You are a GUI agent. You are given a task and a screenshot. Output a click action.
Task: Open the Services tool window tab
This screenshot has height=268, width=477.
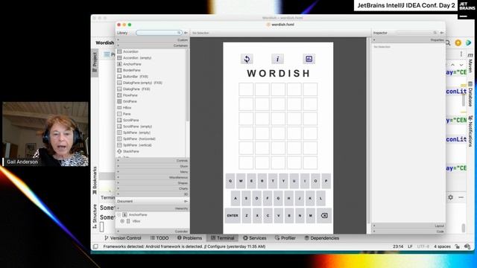(x=255, y=238)
